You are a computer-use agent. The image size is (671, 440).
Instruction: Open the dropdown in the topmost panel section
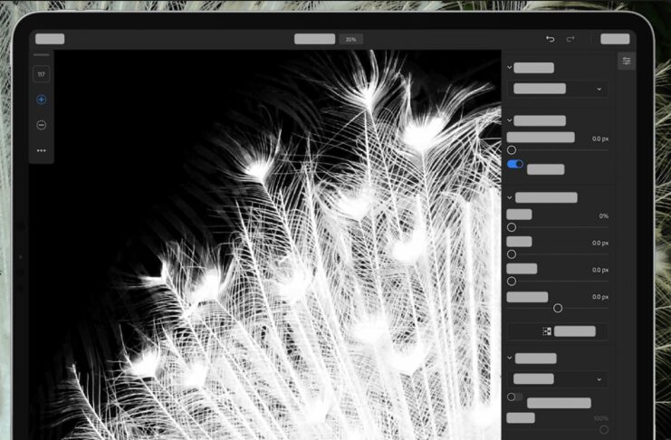558,89
